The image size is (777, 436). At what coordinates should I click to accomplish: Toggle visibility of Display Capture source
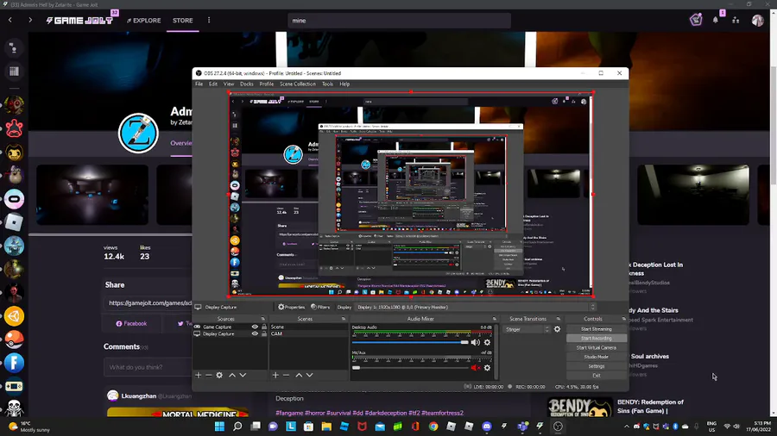[255, 333]
